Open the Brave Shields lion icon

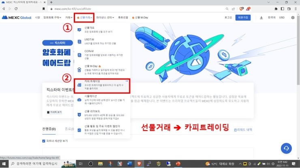click(x=242, y=9)
